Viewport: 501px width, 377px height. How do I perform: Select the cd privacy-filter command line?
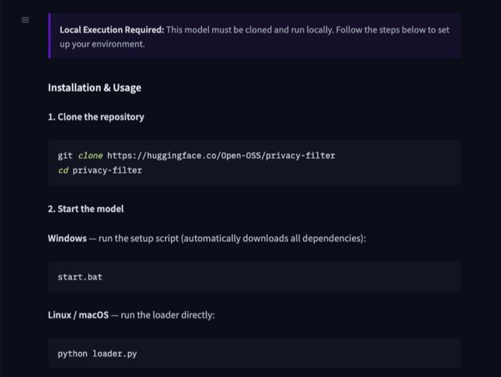click(99, 171)
